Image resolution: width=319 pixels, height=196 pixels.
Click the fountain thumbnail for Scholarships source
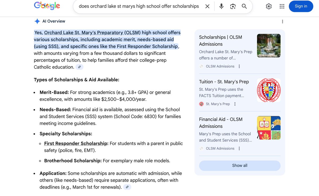tap(269, 46)
